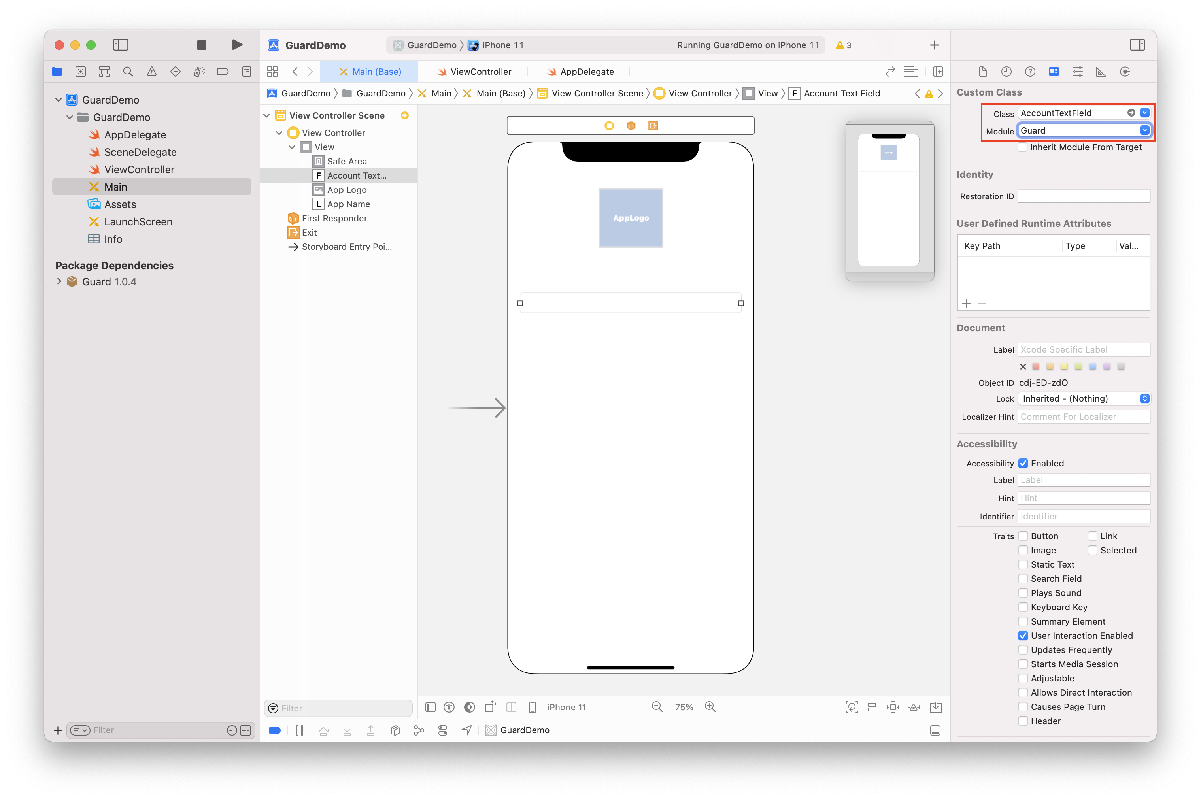Stop the running app
This screenshot has height=800, width=1201.
tap(202, 45)
